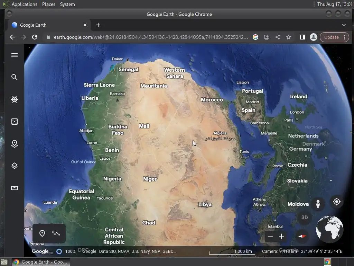Toggle 3D view button
The image size is (354, 266).
pyautogui.click(x=304, y=218)
